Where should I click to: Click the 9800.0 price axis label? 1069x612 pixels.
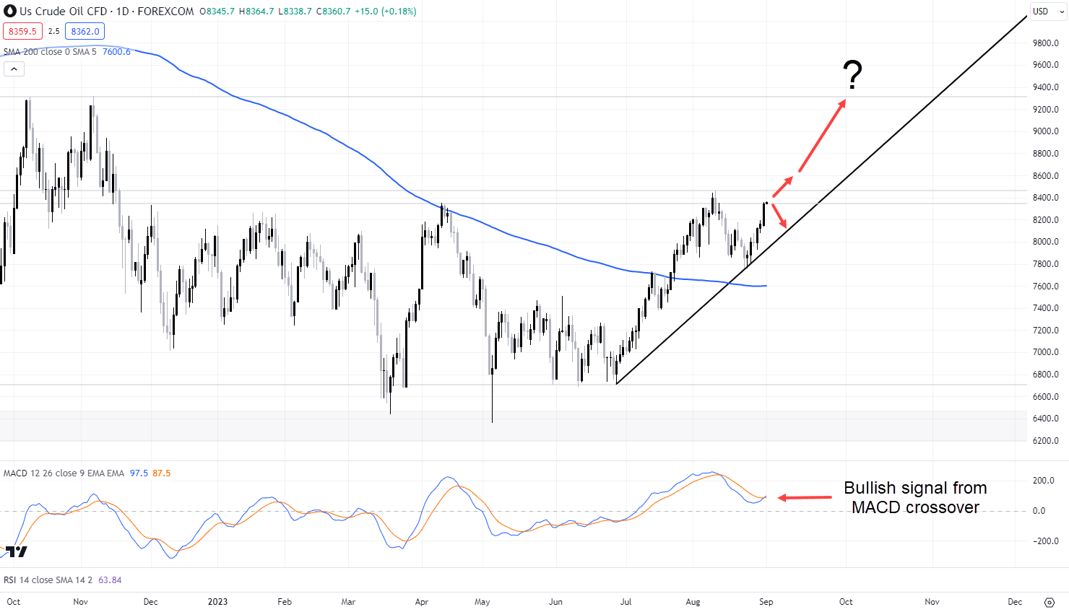[x=1046, y=43]
